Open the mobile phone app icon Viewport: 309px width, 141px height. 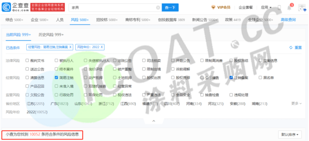tap(279, 8)
